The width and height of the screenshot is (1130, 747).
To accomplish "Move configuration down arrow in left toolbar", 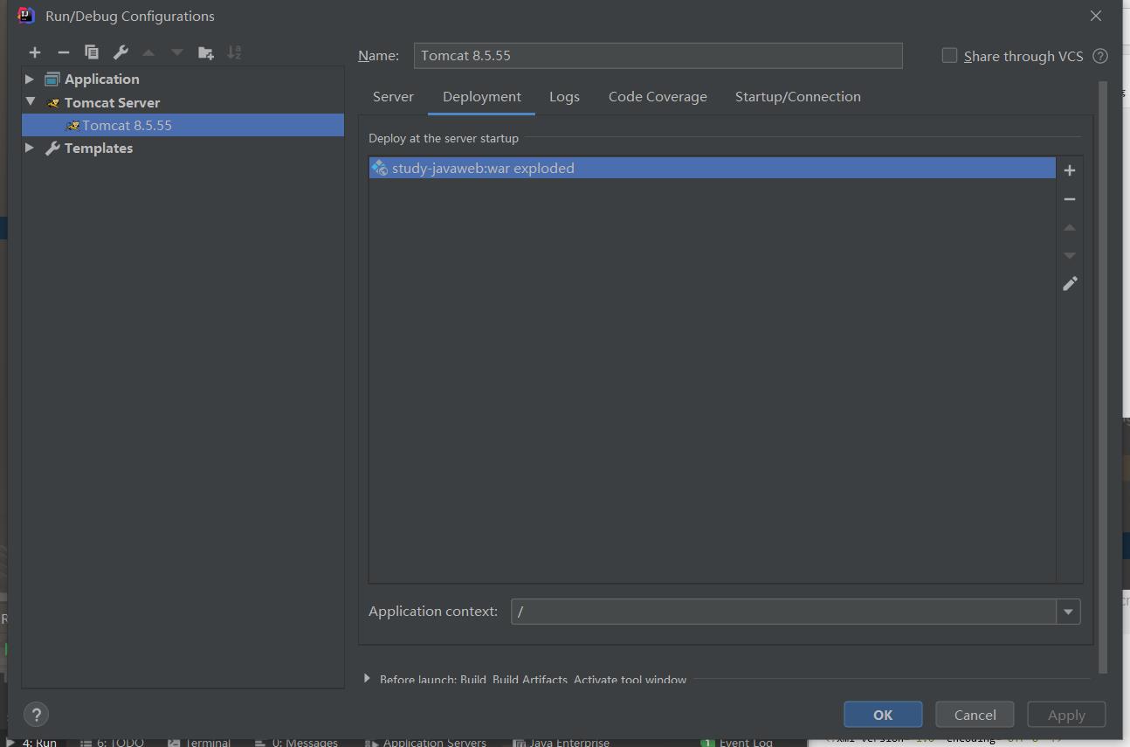I will (177, 52).
